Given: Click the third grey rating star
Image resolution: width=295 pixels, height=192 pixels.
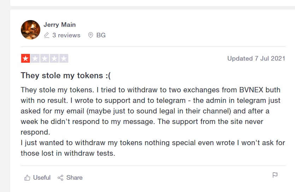Looking at the screenshot, I should (x=45, y=58).
